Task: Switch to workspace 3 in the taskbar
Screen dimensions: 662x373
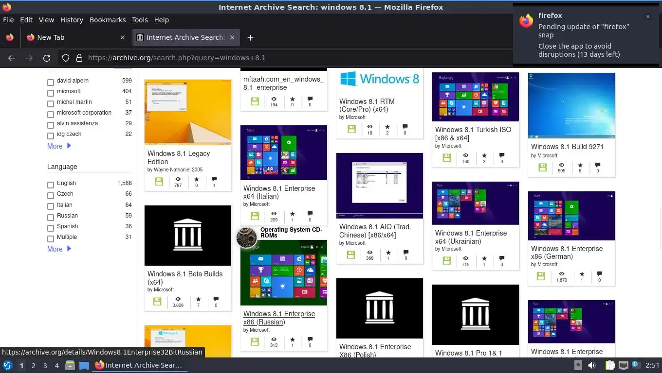Action: (x=45, y=366)
